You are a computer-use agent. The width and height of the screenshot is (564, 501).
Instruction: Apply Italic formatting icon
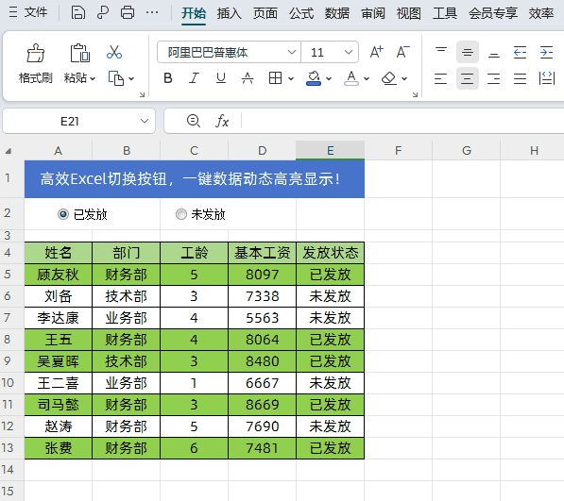pyautogui.click(x=195, y=78)
